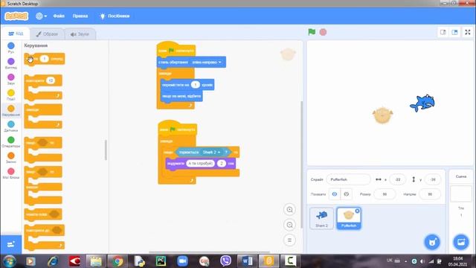Screen dimensions: 476x268
Task: Hide the sprite with crossed-eye button
Action: pyautogui.click(x=347, y=194)
